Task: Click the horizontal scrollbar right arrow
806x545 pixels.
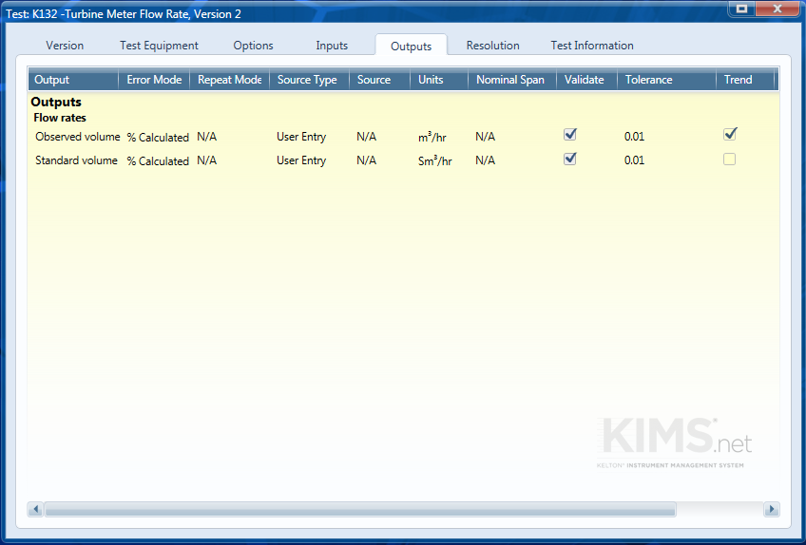Action: [x=771, y=509]
